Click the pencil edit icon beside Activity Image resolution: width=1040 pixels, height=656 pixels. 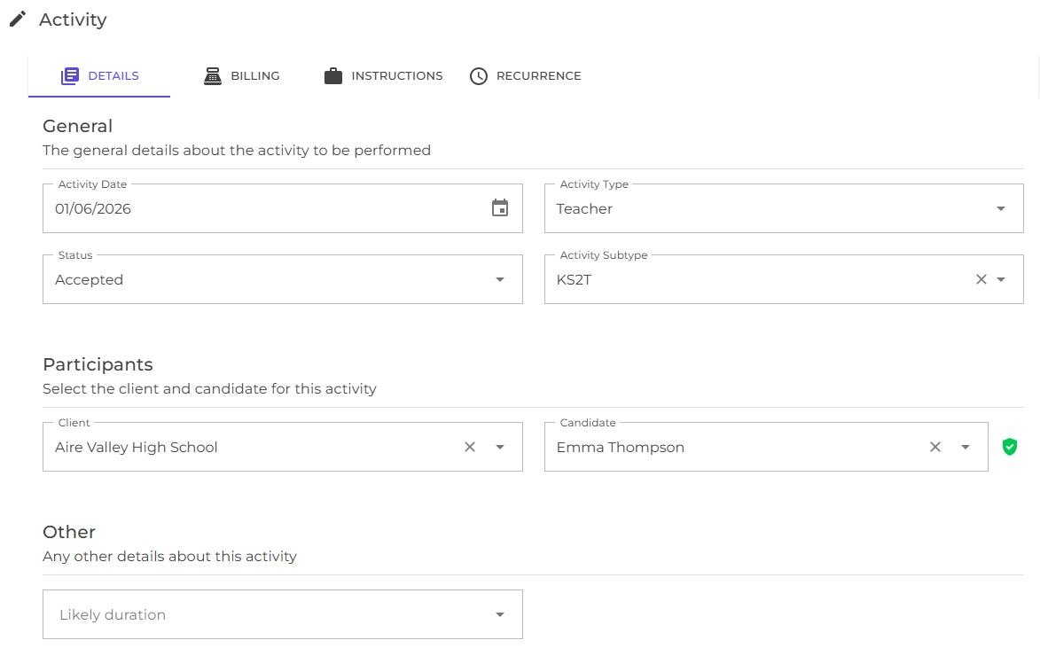pyautogui.click(x=18, y=20)
